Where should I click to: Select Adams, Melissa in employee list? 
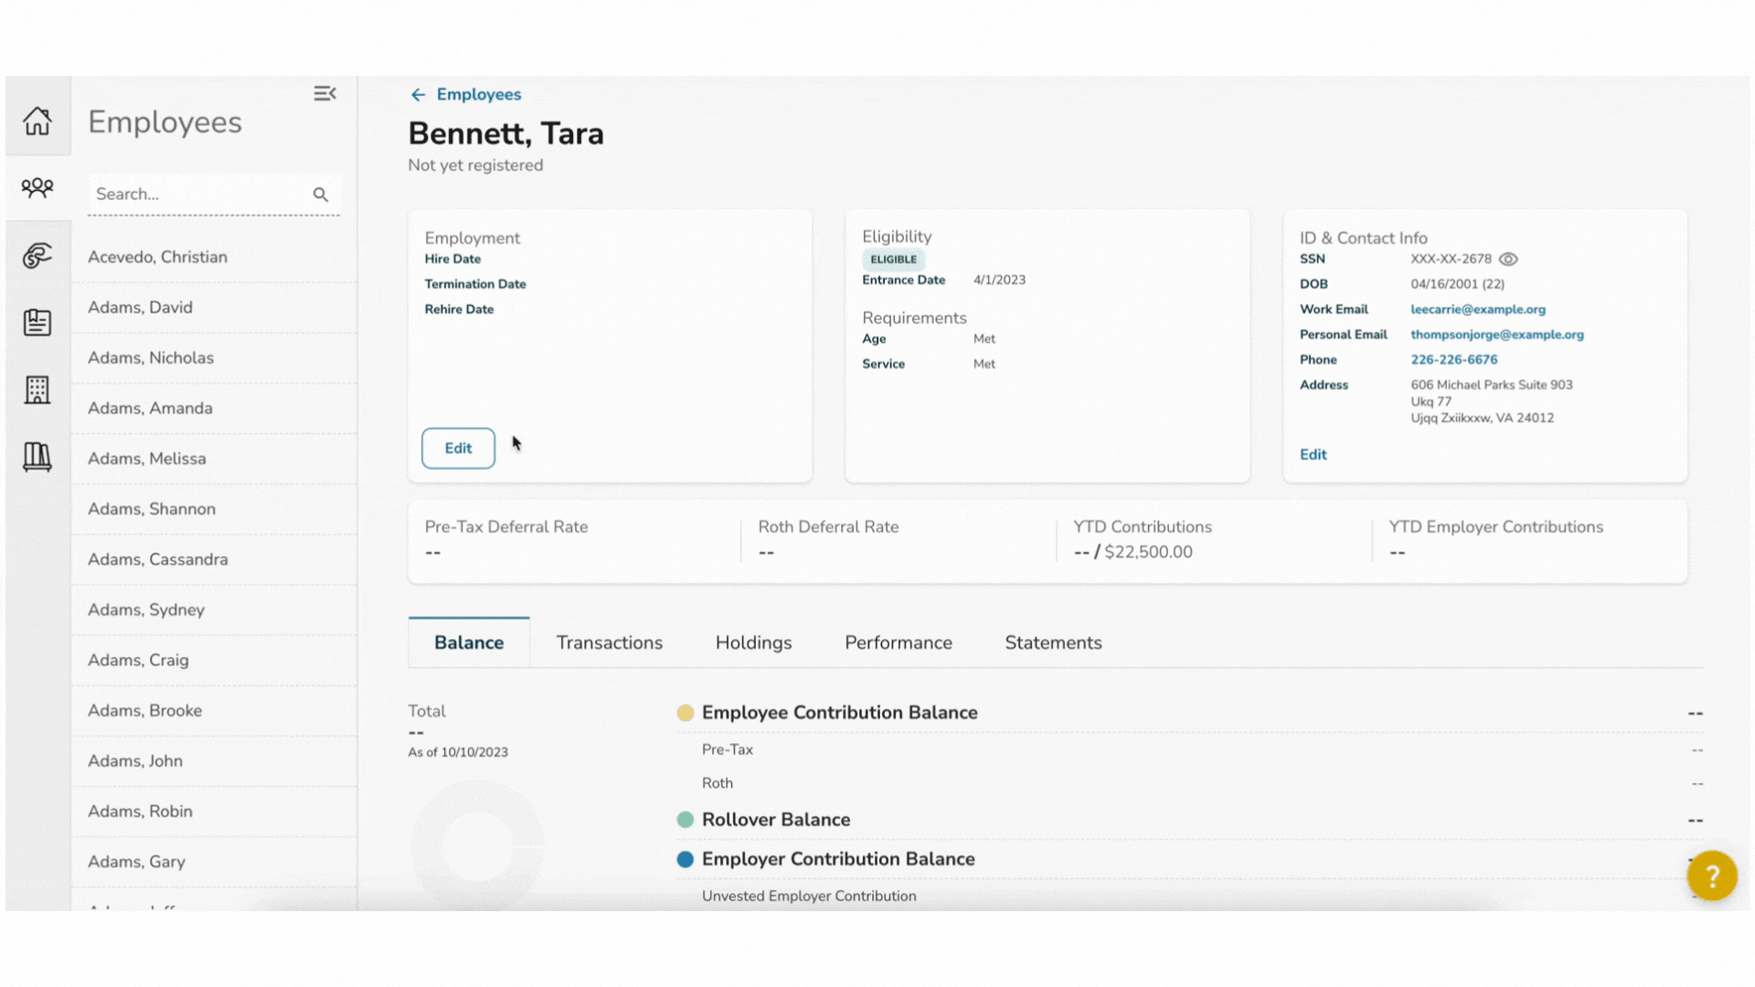(x=147, y=459)
